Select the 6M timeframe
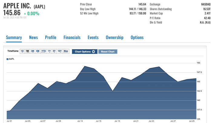 [38, 51]
